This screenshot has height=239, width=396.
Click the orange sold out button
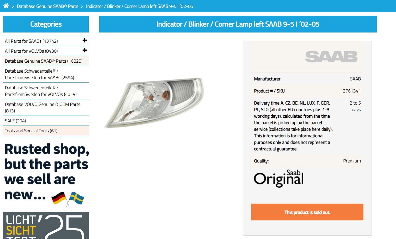tap(307, 212)
